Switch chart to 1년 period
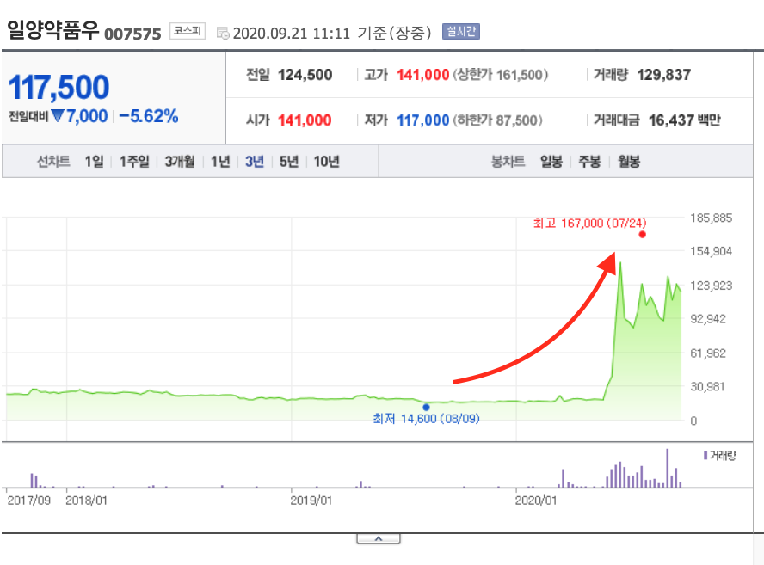 219,161
